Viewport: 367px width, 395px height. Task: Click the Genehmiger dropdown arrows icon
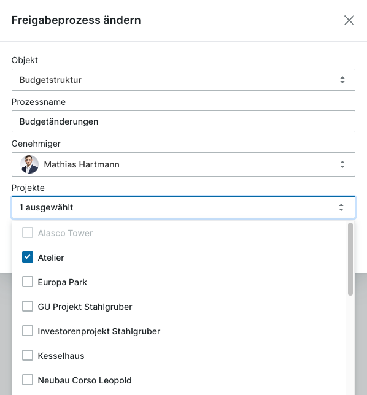pos(342,164)
